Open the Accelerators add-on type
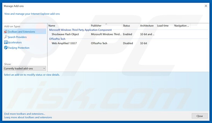 (x=15, y=42)
